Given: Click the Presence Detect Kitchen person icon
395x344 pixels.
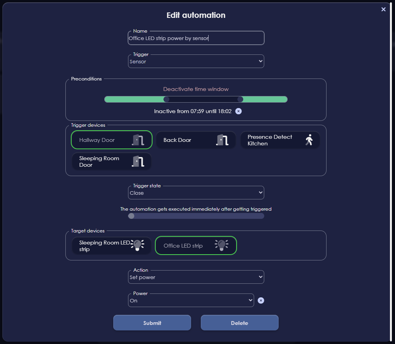Looking at the screenshot, I should click(x=309, y=140).
